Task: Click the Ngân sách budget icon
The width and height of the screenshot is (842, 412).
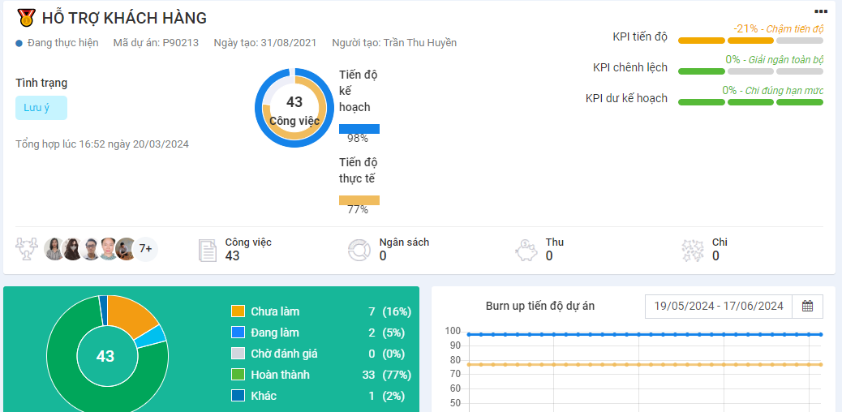Action: (x=359, y=250)
